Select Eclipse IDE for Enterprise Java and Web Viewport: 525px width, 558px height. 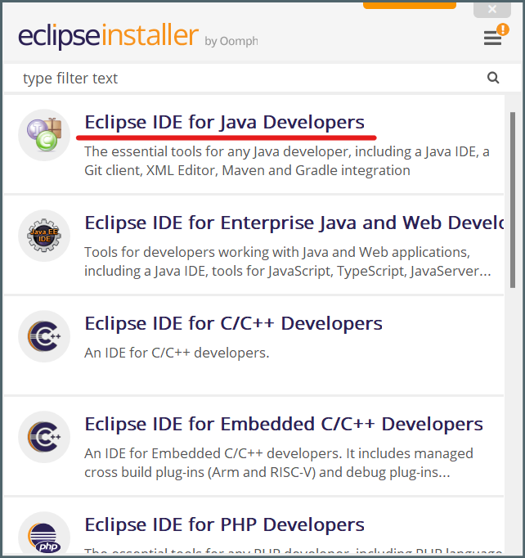(294, 223)
